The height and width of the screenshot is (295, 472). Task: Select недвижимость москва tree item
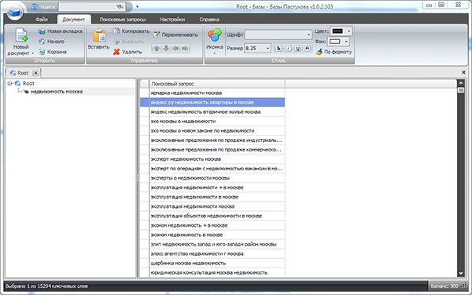coord(57,92)
